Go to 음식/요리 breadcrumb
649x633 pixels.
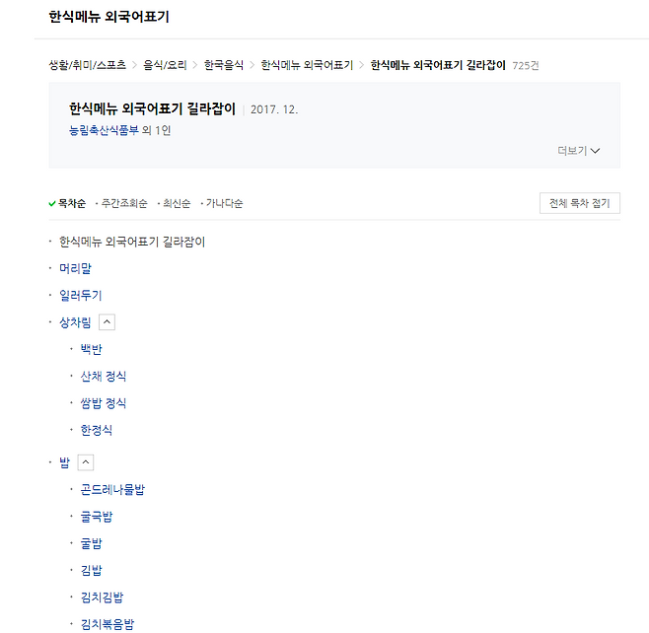[x=165, y=65]
